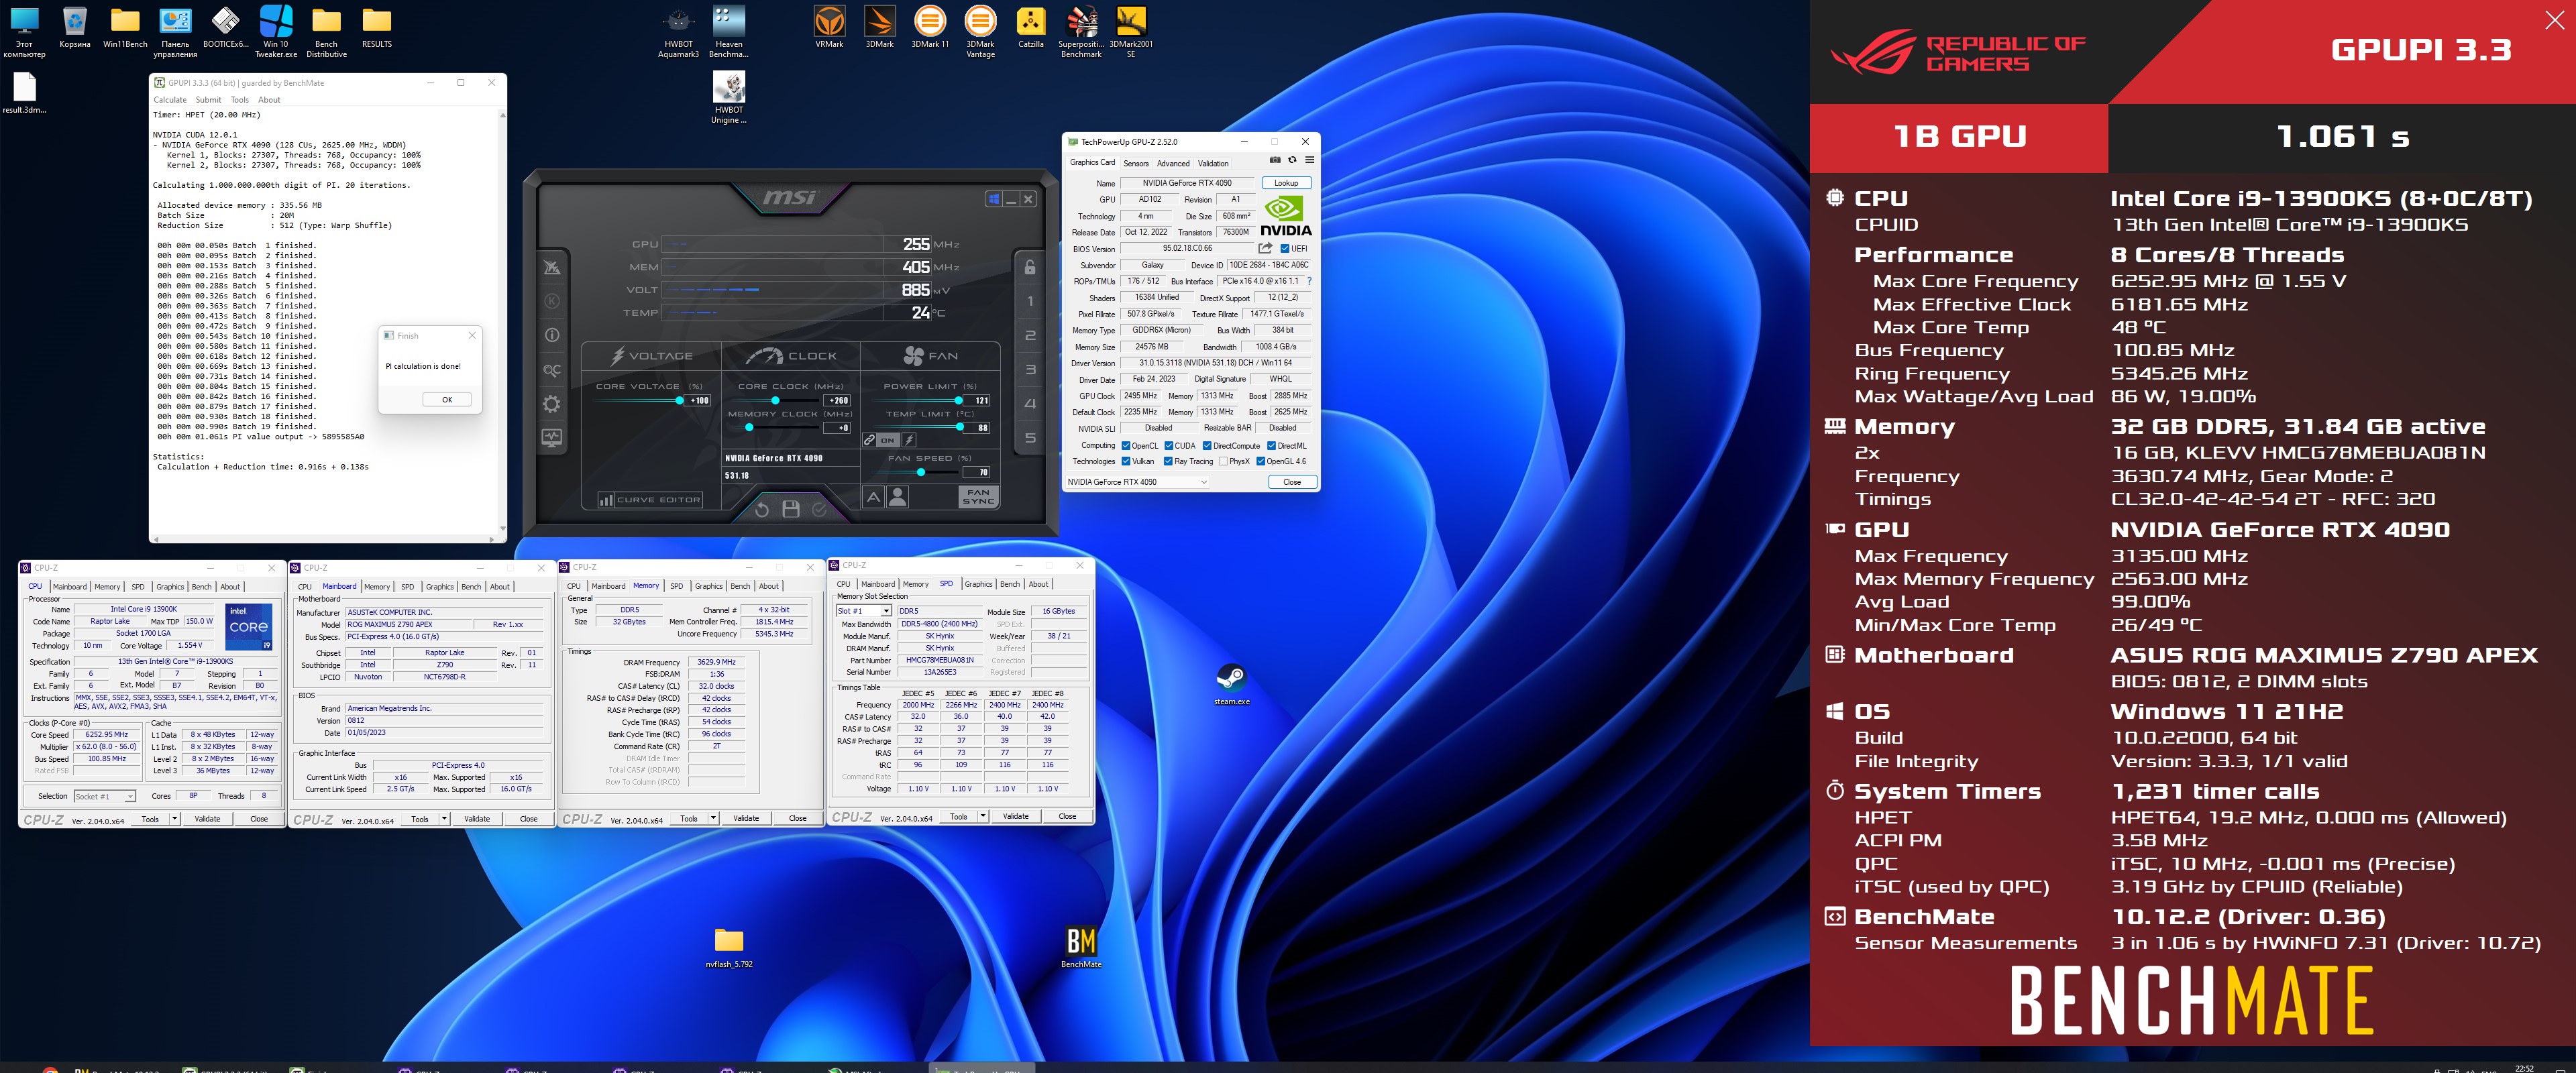Expand Tools arrow in CPU-Z Memory window
The height and width of the screenshot is (1073, 2576).
(713, 818)
